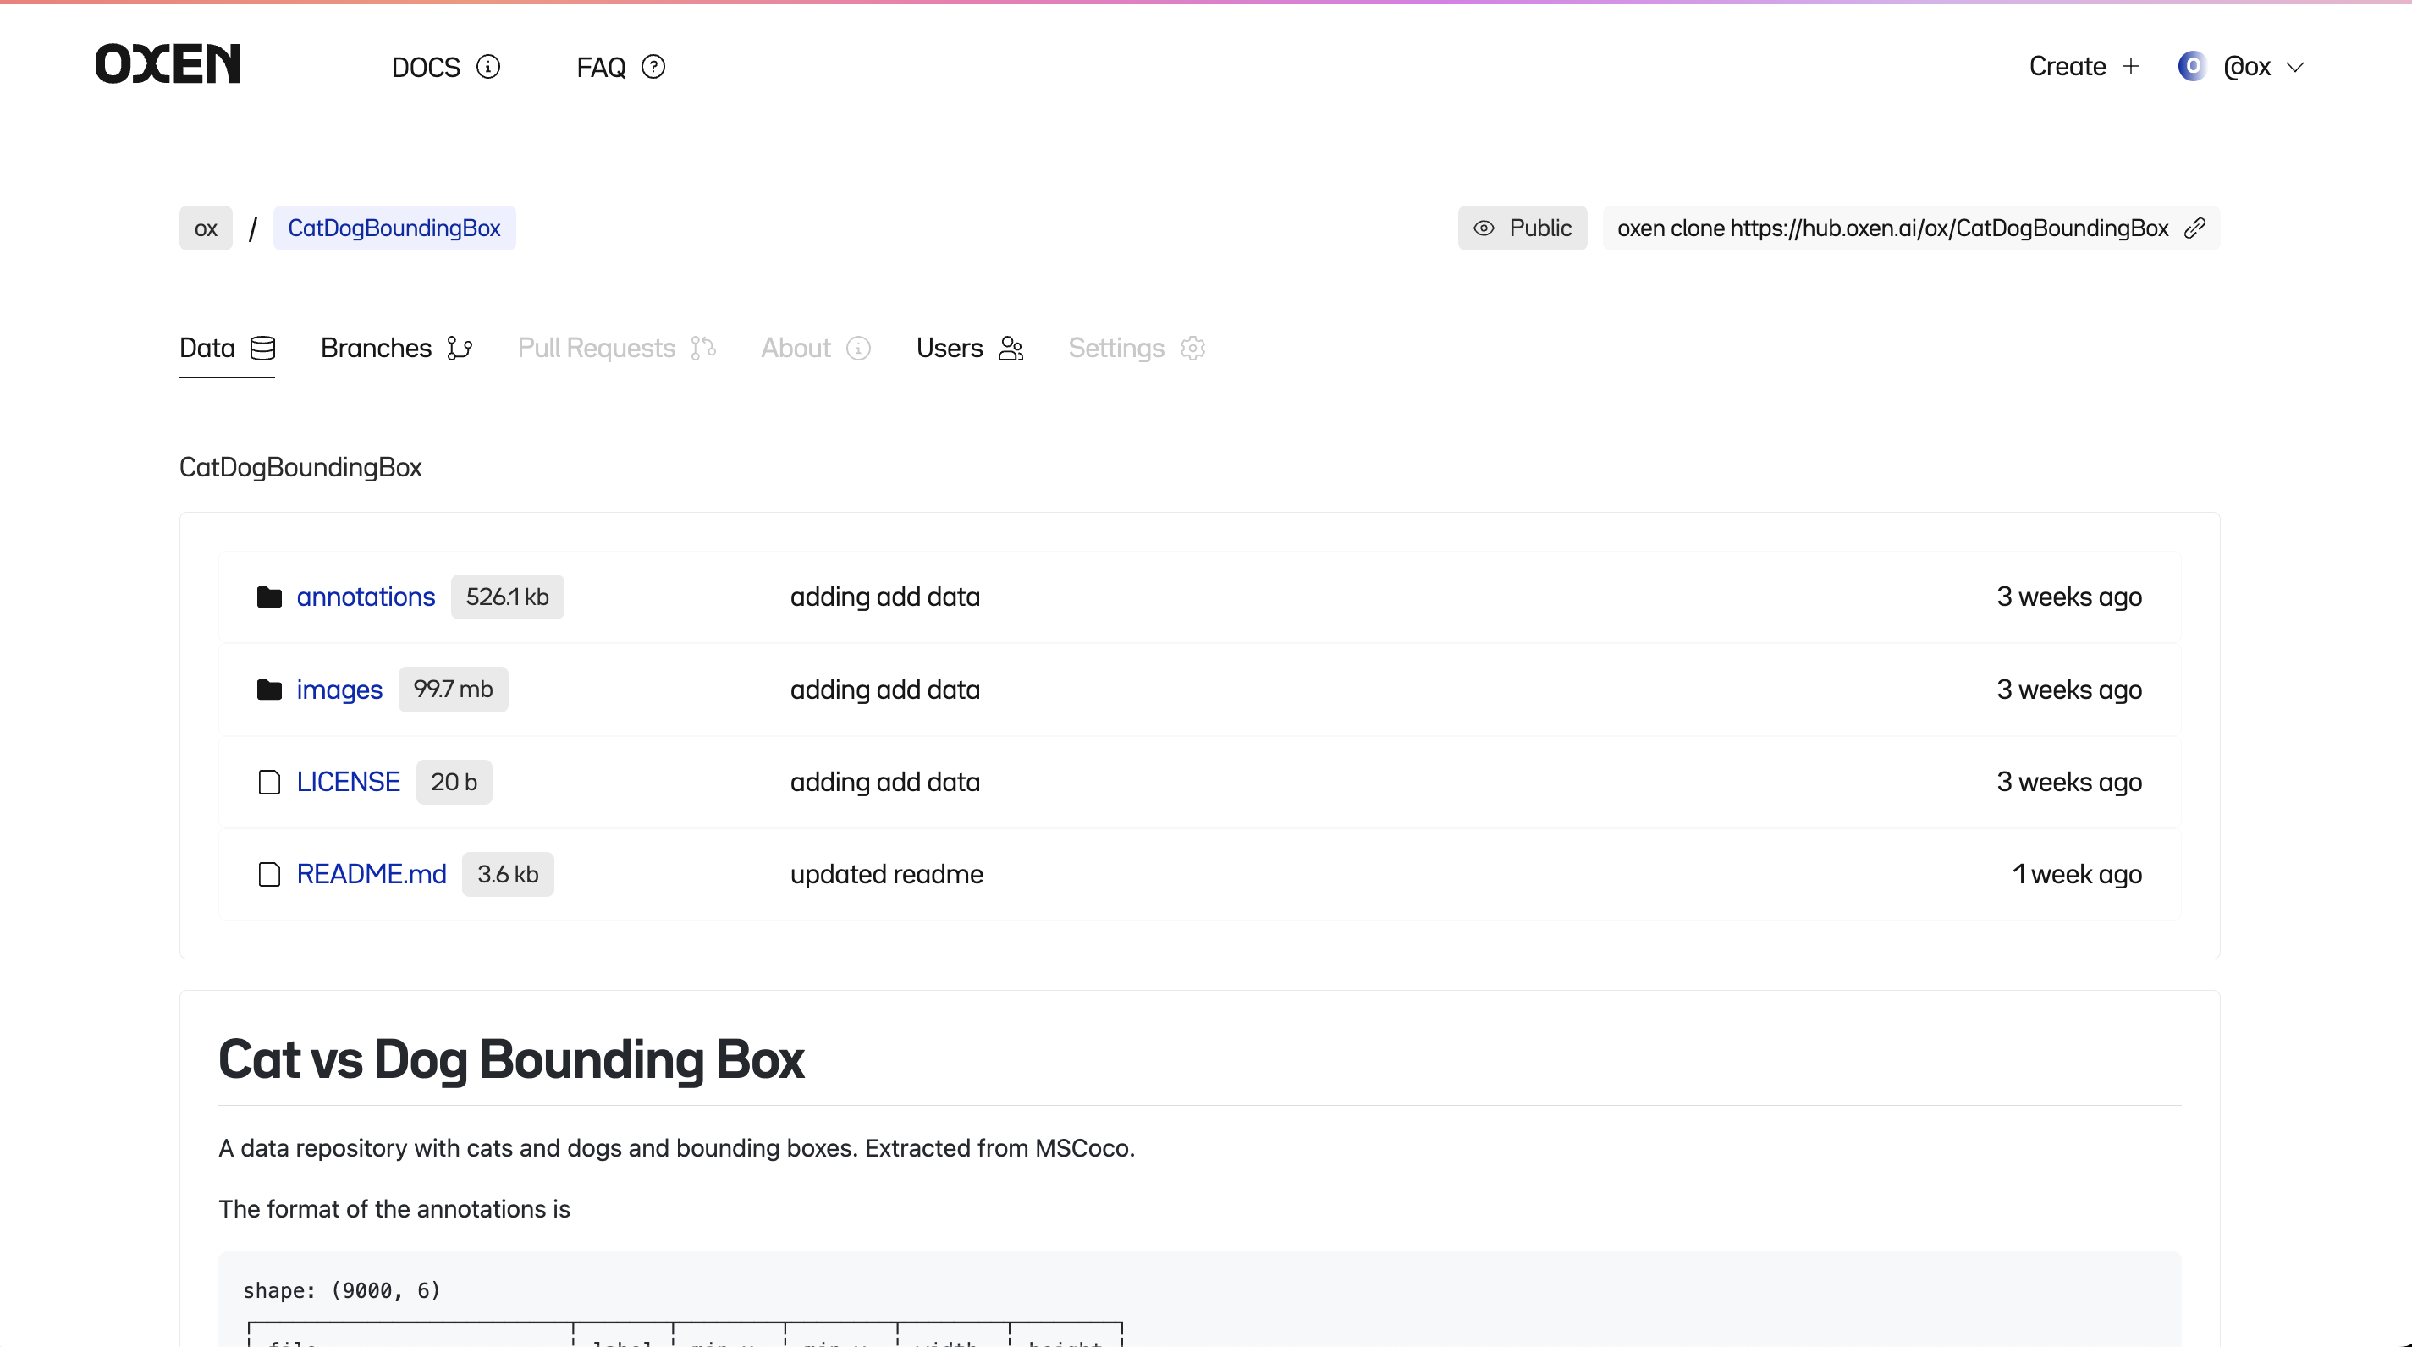2412x1347 pixels.
Task: Click the OXEN logo
Action: (x=168, y=64)
